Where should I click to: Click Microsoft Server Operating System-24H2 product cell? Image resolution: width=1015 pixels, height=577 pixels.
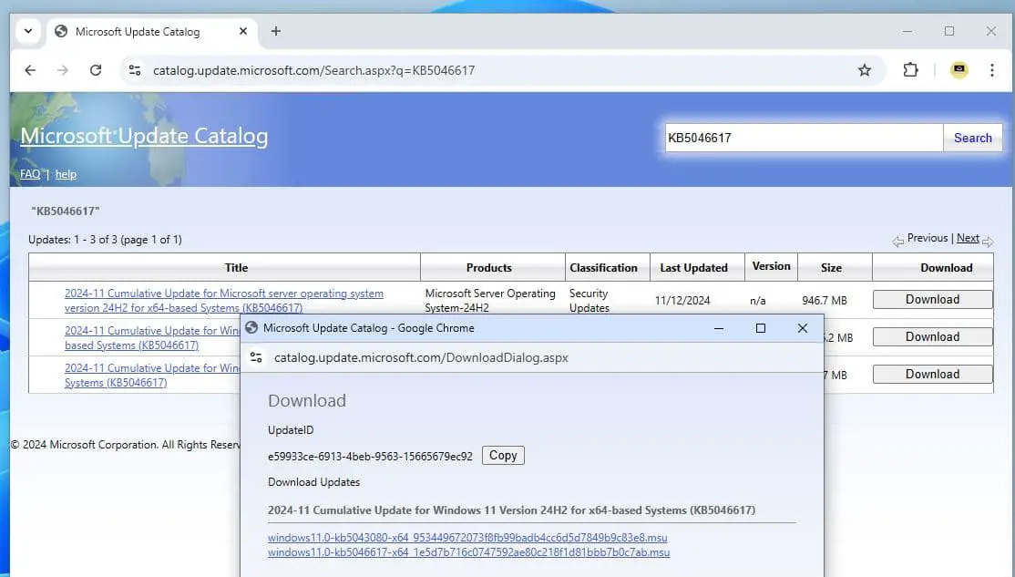point(490,301)
